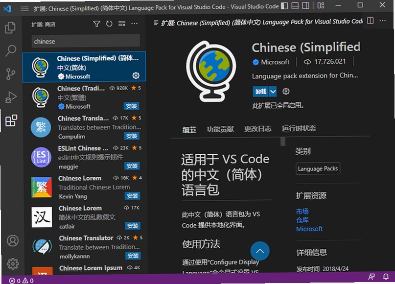
Task: Open Run and Debug view
Action: click(11, 97)
